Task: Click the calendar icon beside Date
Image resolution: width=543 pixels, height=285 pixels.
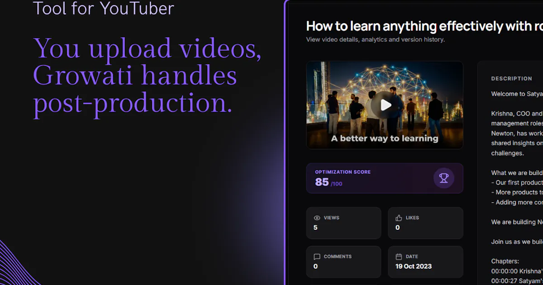Action: pos(399,256)
